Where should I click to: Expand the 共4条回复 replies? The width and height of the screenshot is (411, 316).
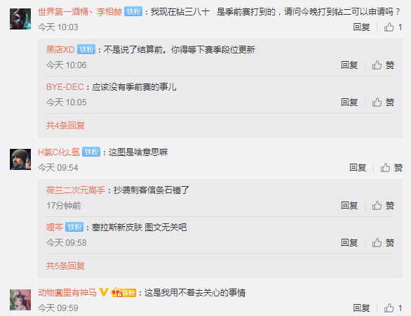click(x=65, y=126)
